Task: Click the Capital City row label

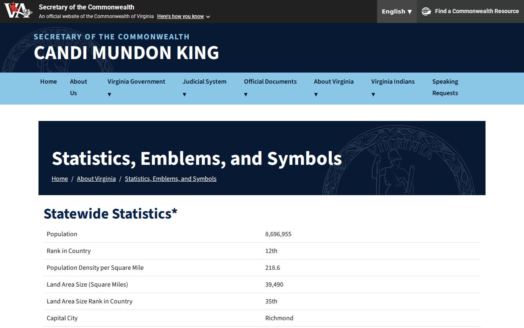Action: 62,318
